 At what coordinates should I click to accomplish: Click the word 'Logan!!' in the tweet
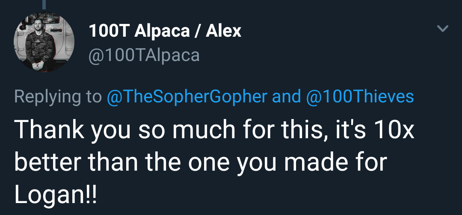[56, 195]
